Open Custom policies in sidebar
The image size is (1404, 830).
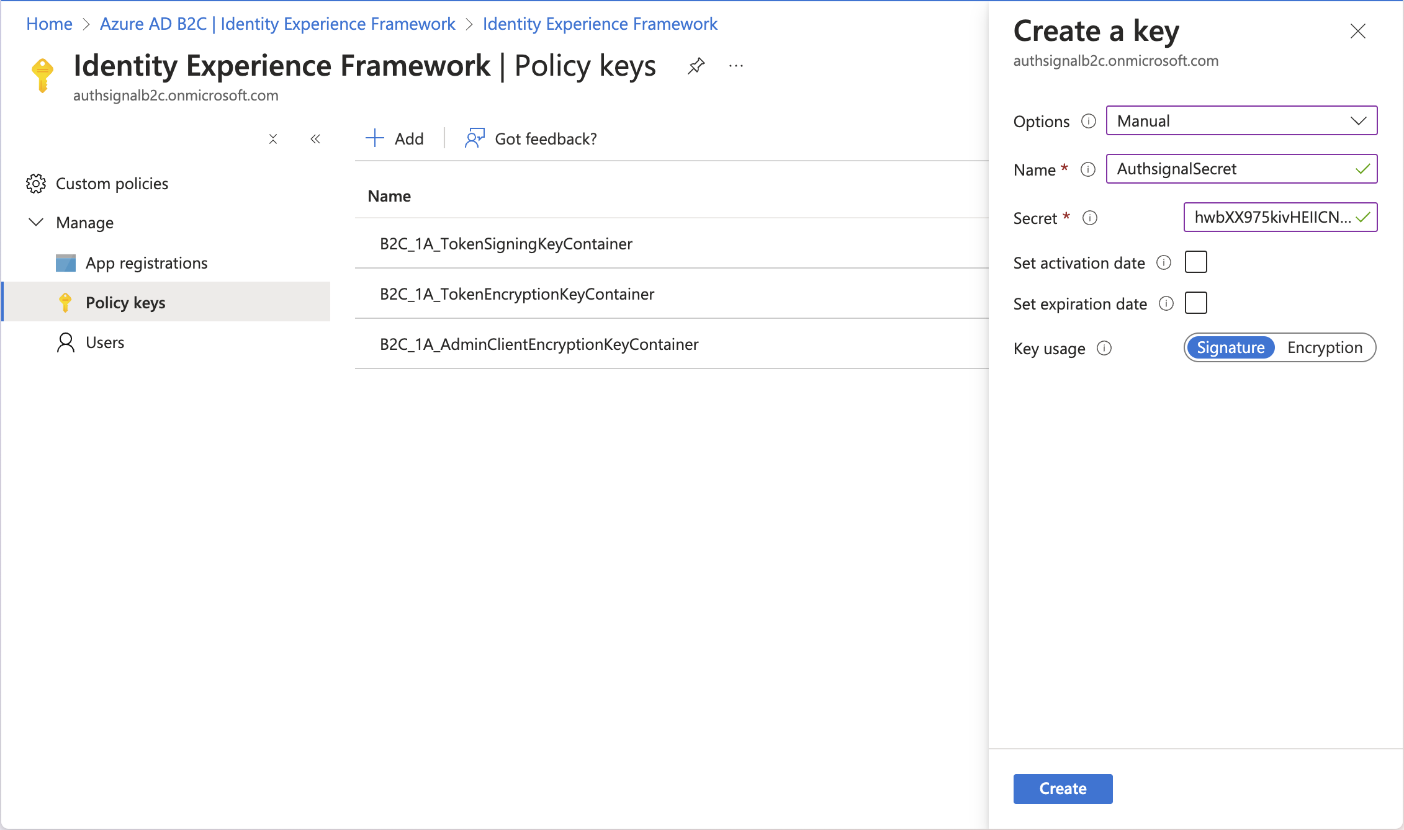pos(112,184)
